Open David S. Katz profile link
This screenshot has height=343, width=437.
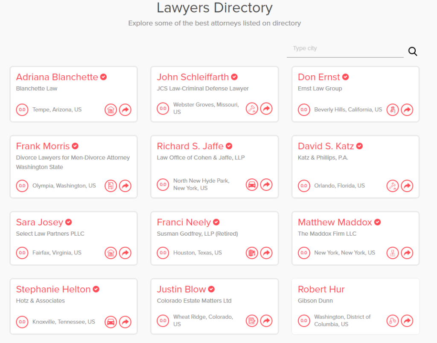click(326, 146)
